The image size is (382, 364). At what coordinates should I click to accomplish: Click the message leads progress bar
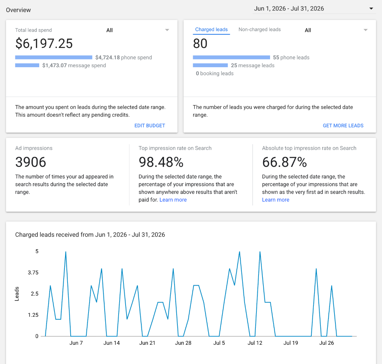coord(210,65)
